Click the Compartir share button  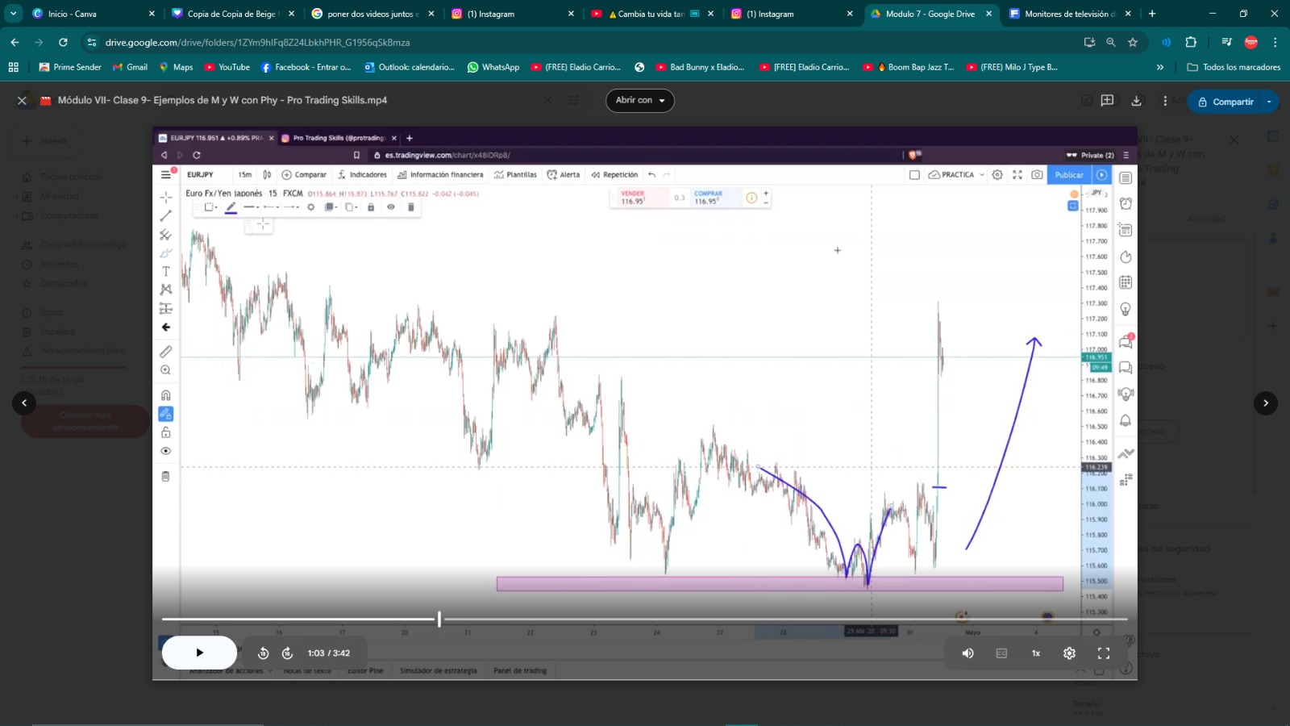1225,102
